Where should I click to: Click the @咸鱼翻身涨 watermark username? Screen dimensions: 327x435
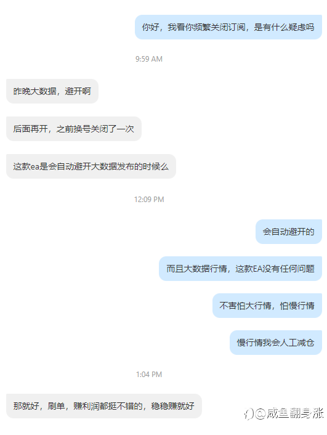289,413
